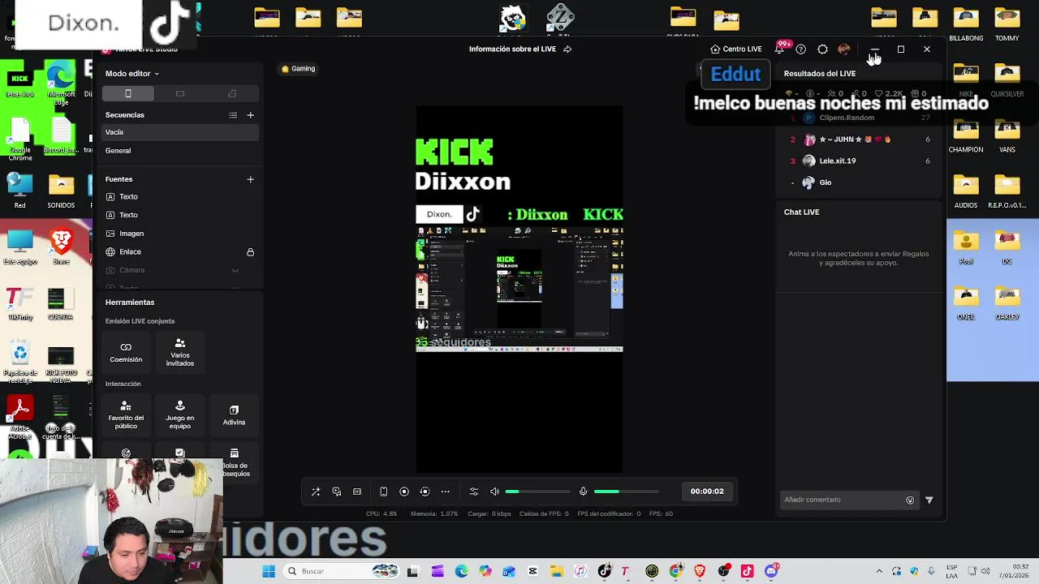
Task: Open the more options ellipsis
Action: [x=445, y=492]
